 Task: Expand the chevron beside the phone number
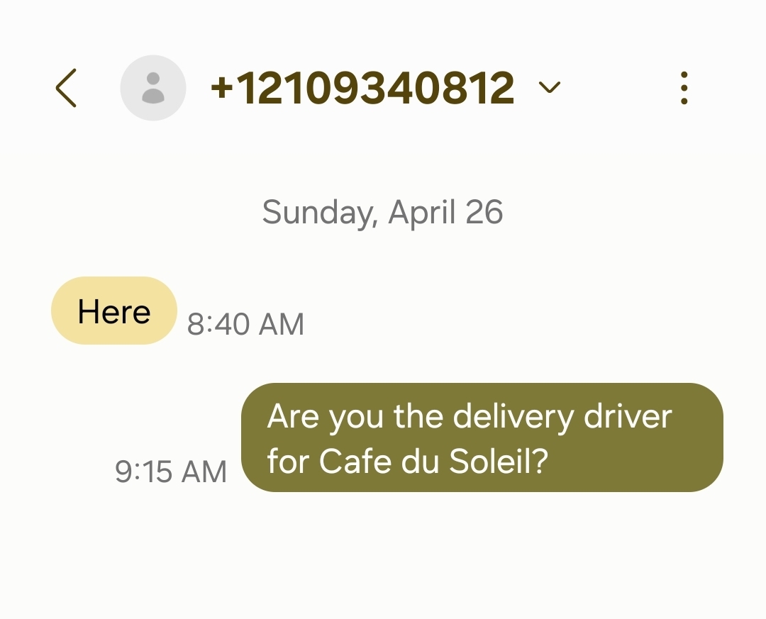tap(550, 88)
